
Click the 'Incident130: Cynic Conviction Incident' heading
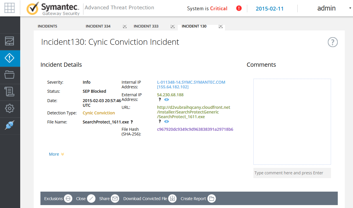click(x=110, y=42)
